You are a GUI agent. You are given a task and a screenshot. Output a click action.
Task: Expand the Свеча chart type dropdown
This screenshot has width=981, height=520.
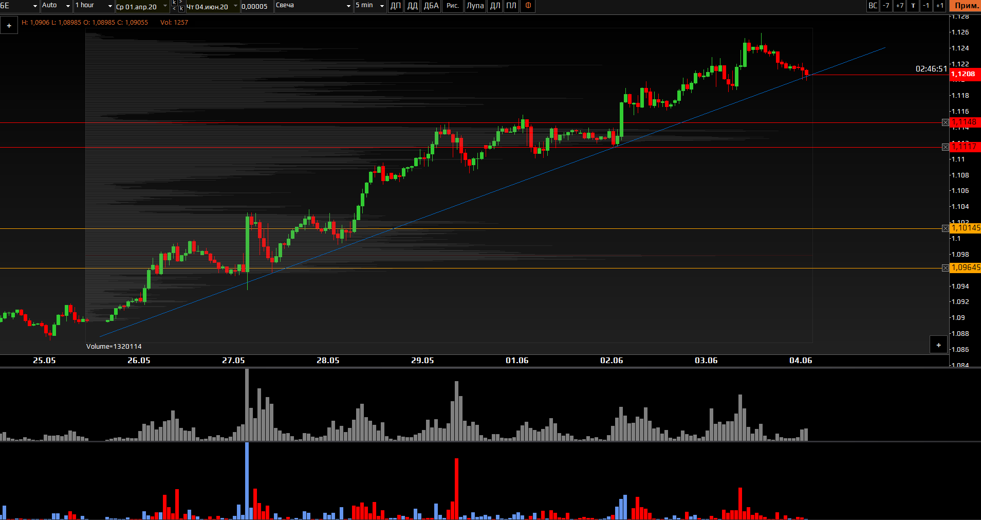point(313,6)
